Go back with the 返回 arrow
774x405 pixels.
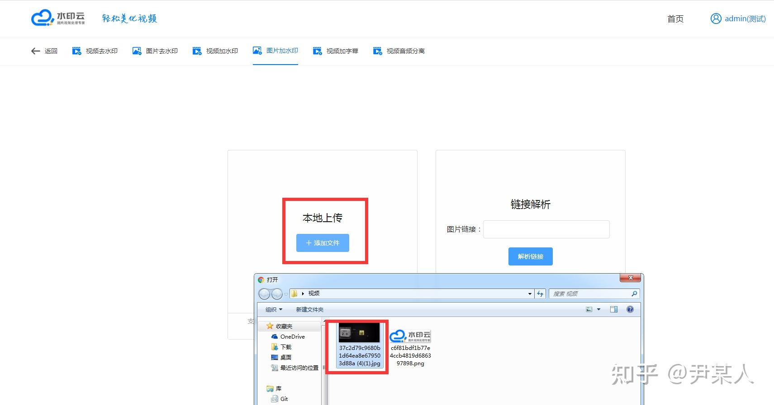[x=44, y=51]
